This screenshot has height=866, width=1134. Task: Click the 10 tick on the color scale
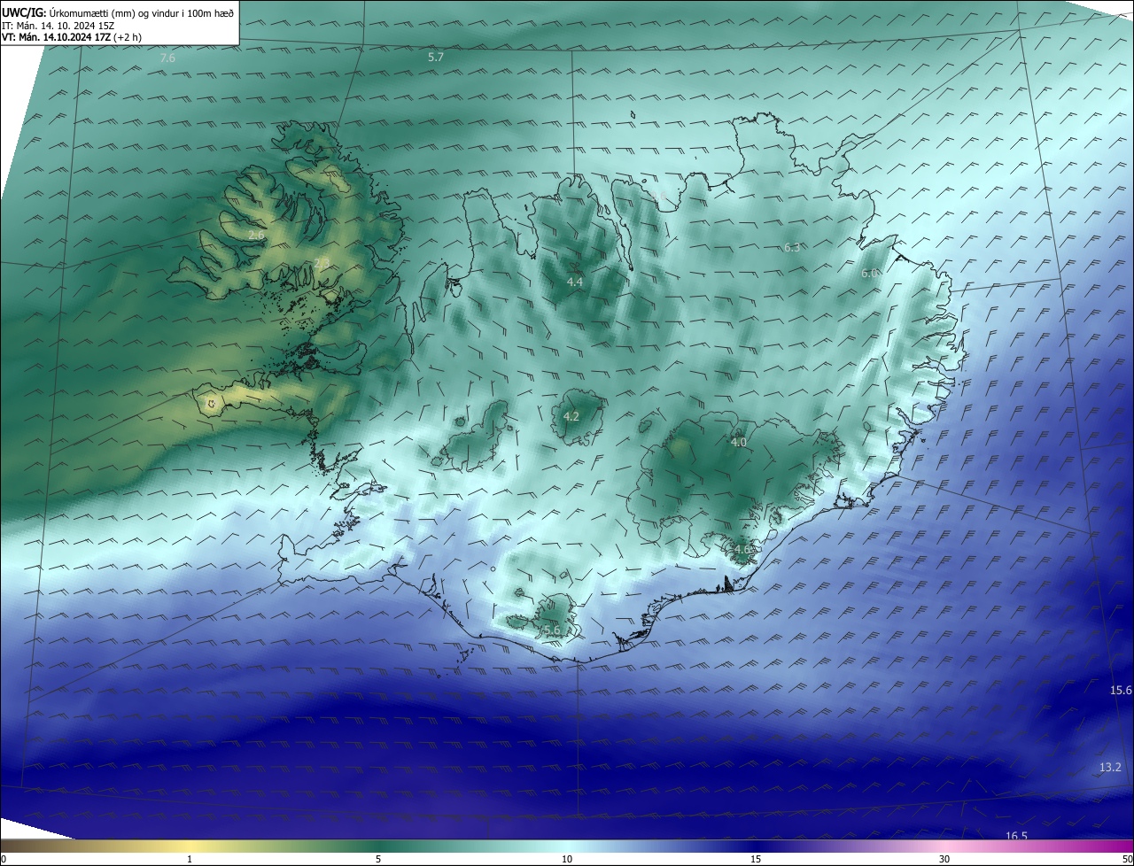pos(567,859)
